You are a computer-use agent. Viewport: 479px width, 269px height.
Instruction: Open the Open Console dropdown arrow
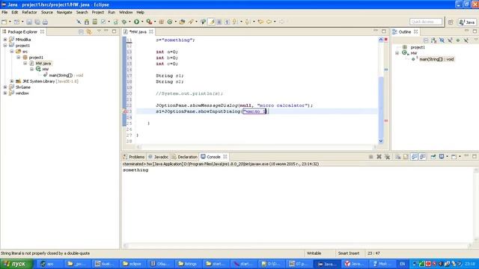(x=460, y=157)
